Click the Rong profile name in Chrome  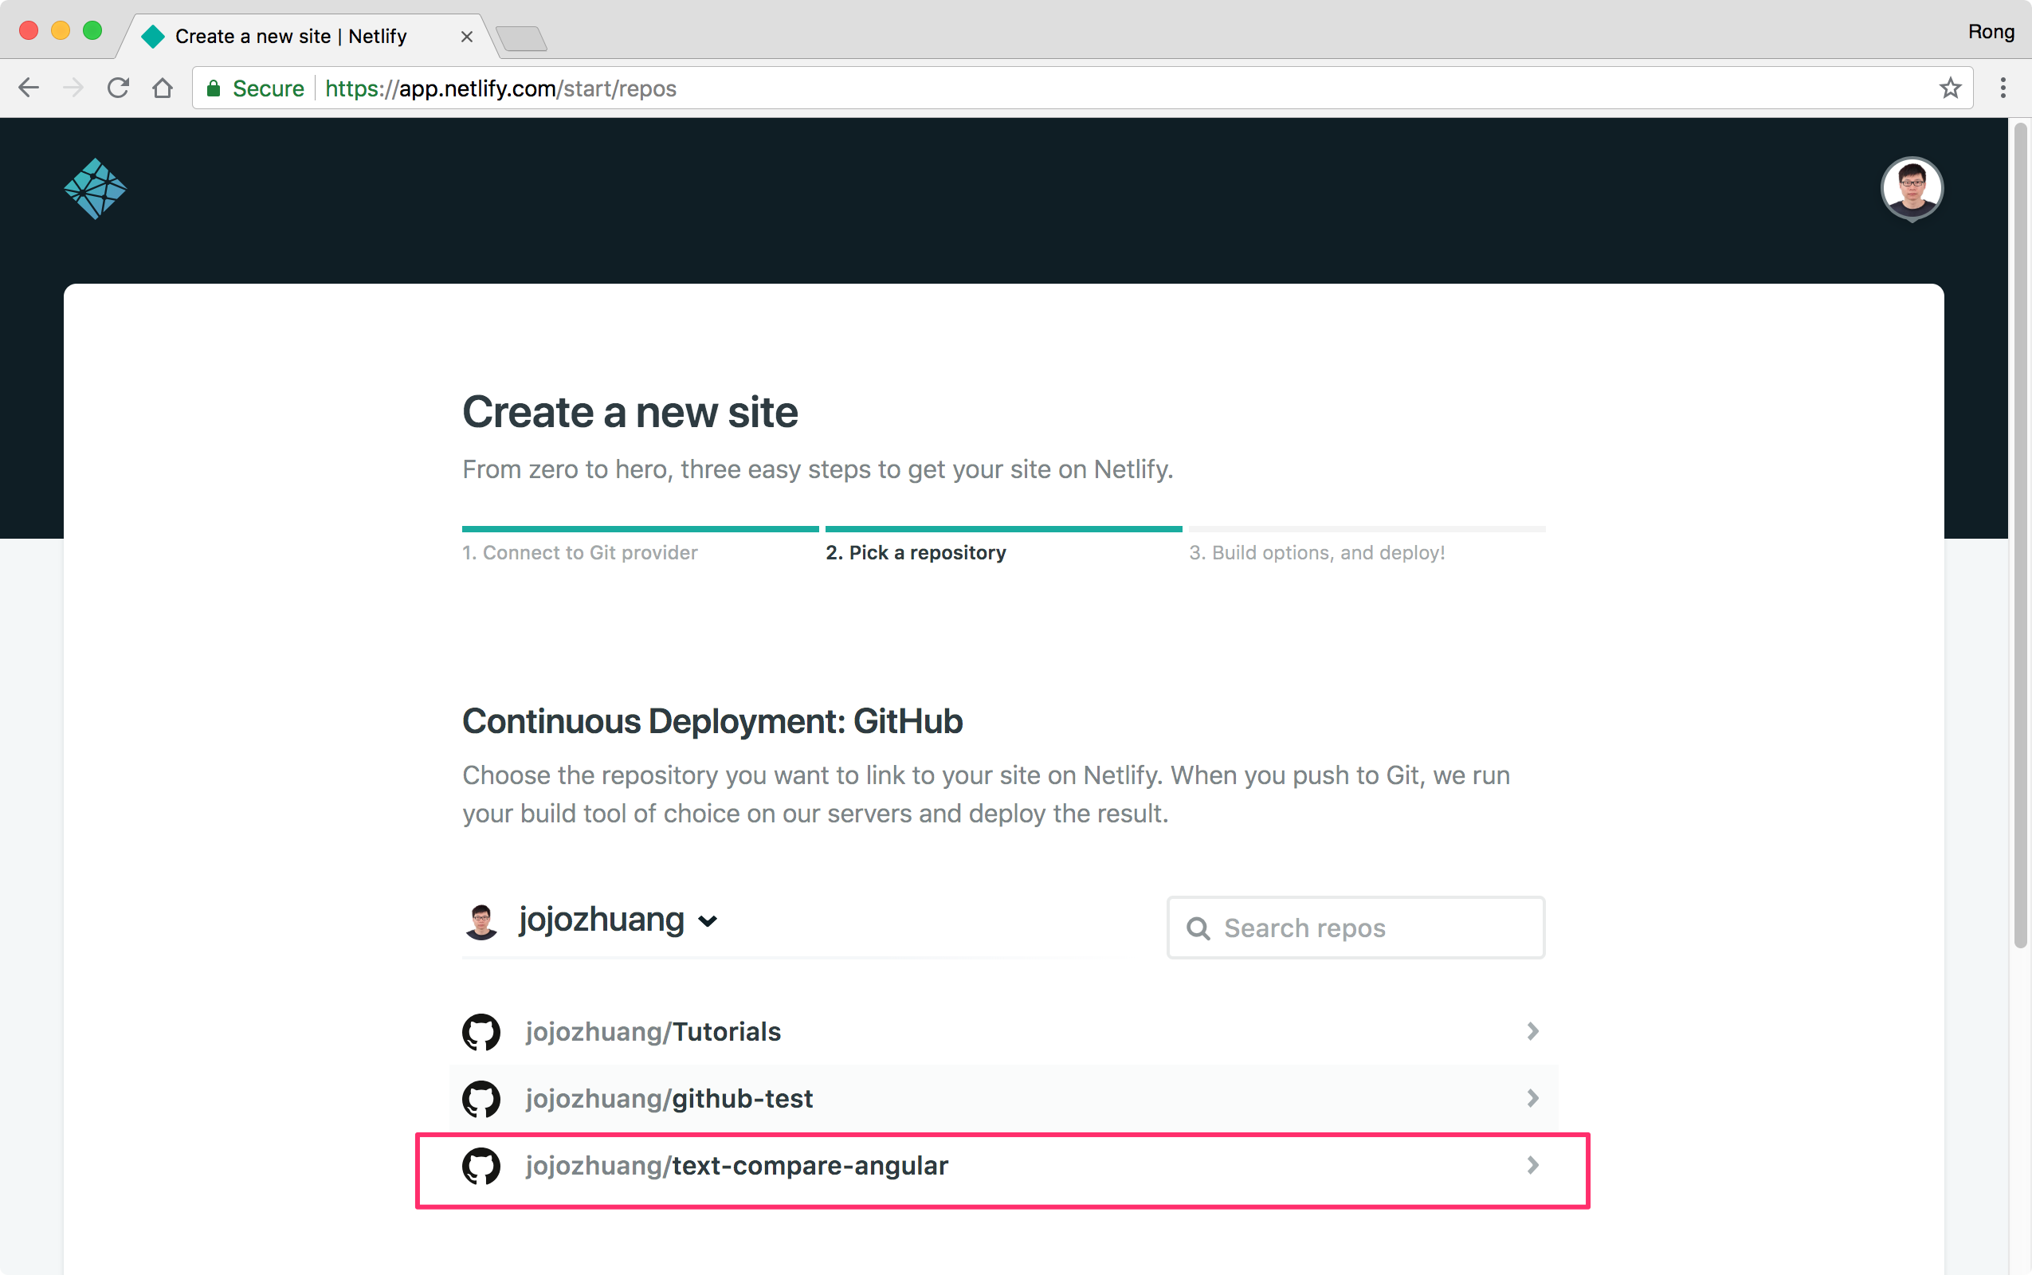(1991, 32)
